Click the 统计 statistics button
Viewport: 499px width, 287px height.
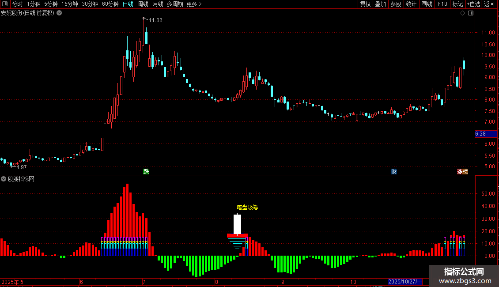tap(411, 4)
